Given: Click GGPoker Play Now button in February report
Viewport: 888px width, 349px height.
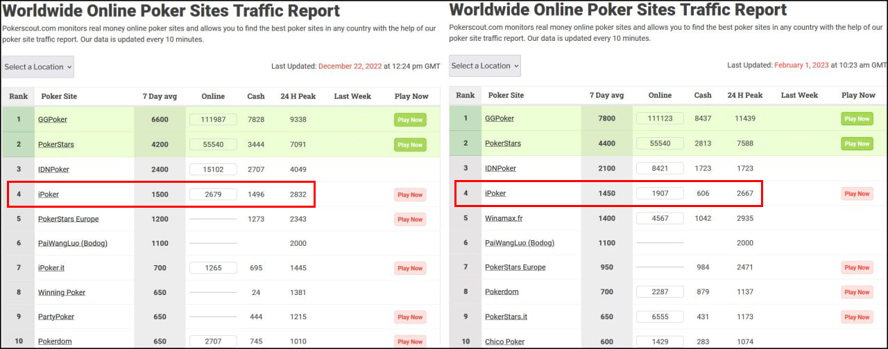Looking at the screenshot, I should [857, 118].
